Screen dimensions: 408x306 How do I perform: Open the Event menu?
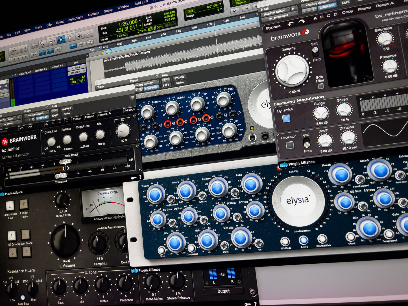tap(60, 22)
